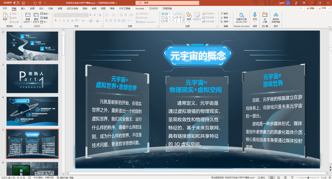Switch to reading view icon

click(x=285, y=177)
